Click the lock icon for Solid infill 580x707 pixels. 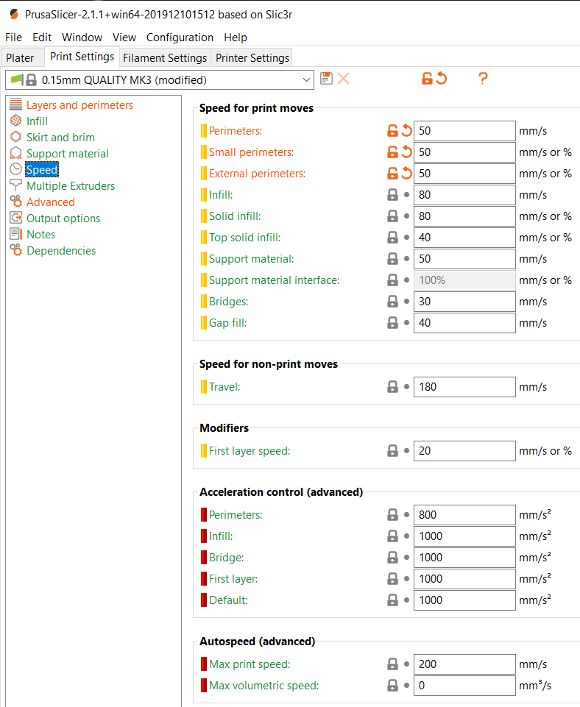(392, 216)
